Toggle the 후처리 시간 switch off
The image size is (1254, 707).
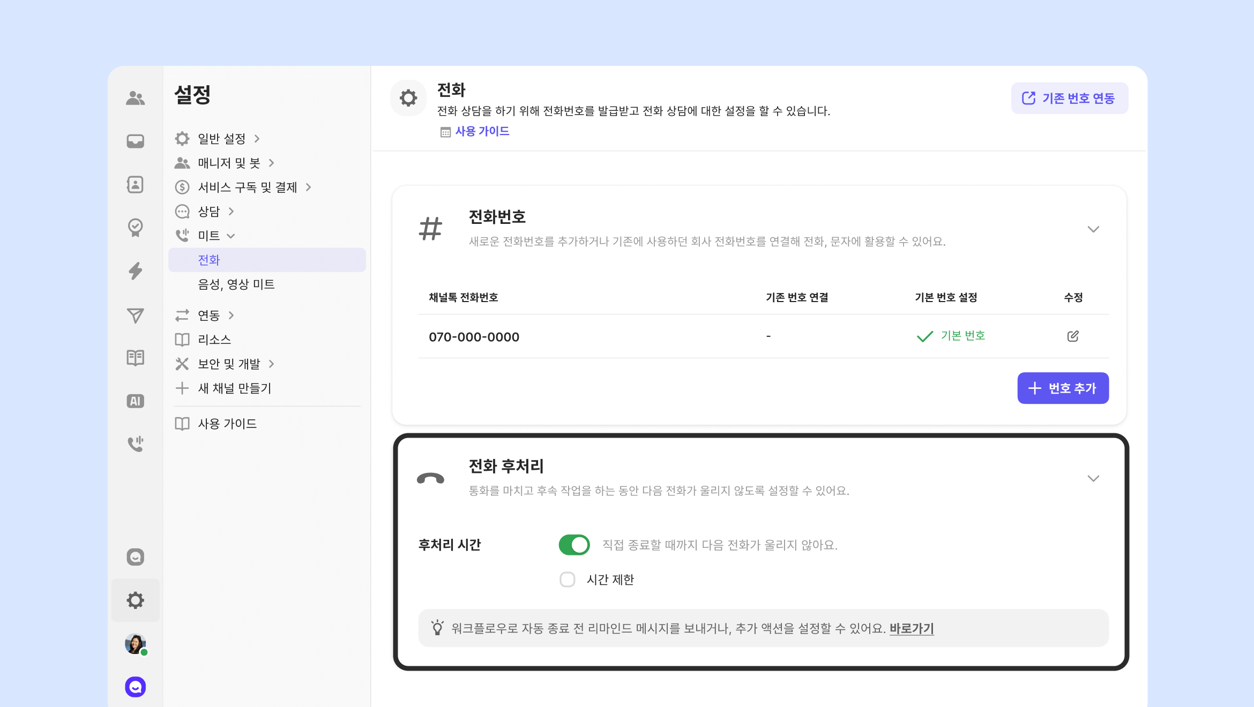(574, 545)
